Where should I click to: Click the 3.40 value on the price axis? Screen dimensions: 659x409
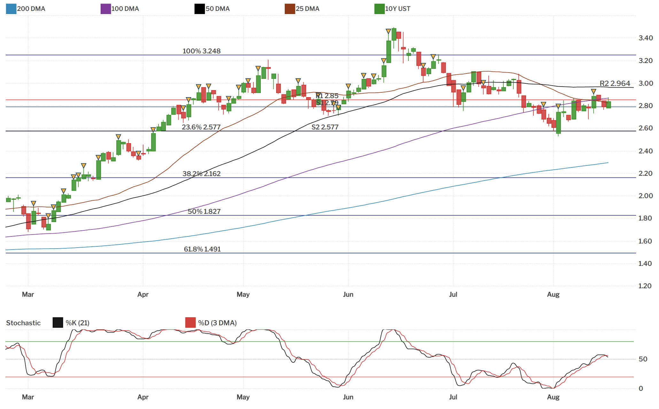pos(645,38)
